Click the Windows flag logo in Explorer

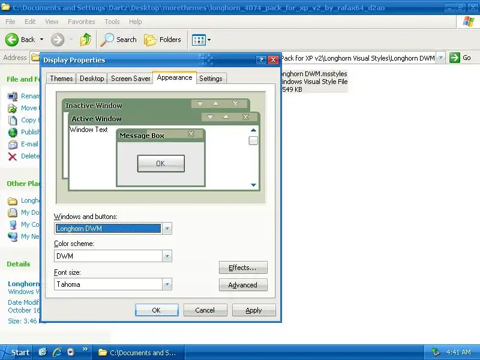tap(469, 22)
